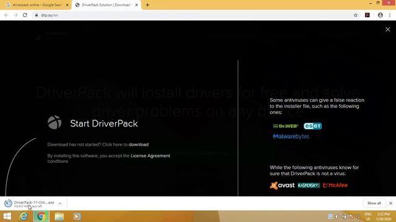Open Chrome's three-dot menu
Image resolution: width=396 pixels, height=222 pixels.
click(x=390, y=15)
